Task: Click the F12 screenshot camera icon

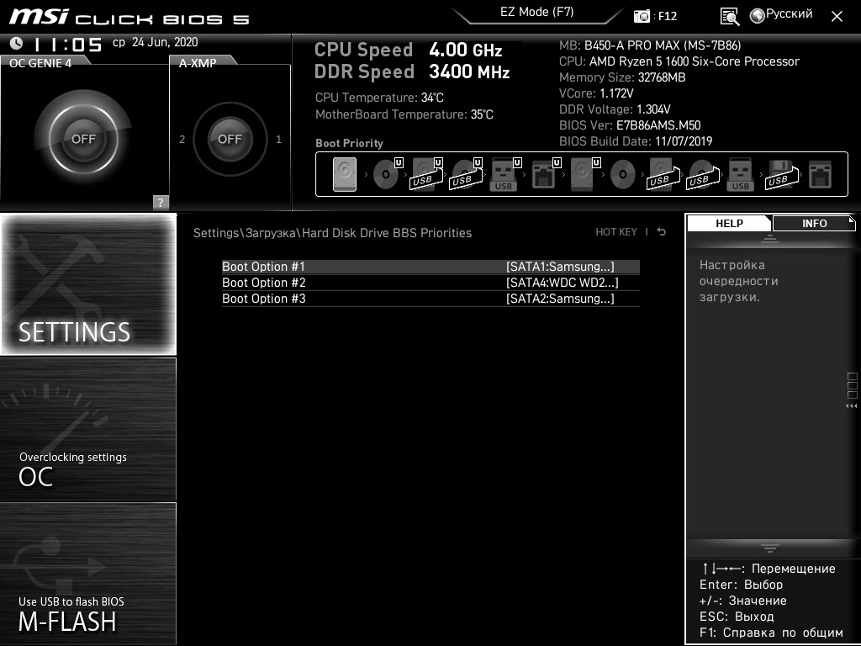Action: tap(642, 16)
